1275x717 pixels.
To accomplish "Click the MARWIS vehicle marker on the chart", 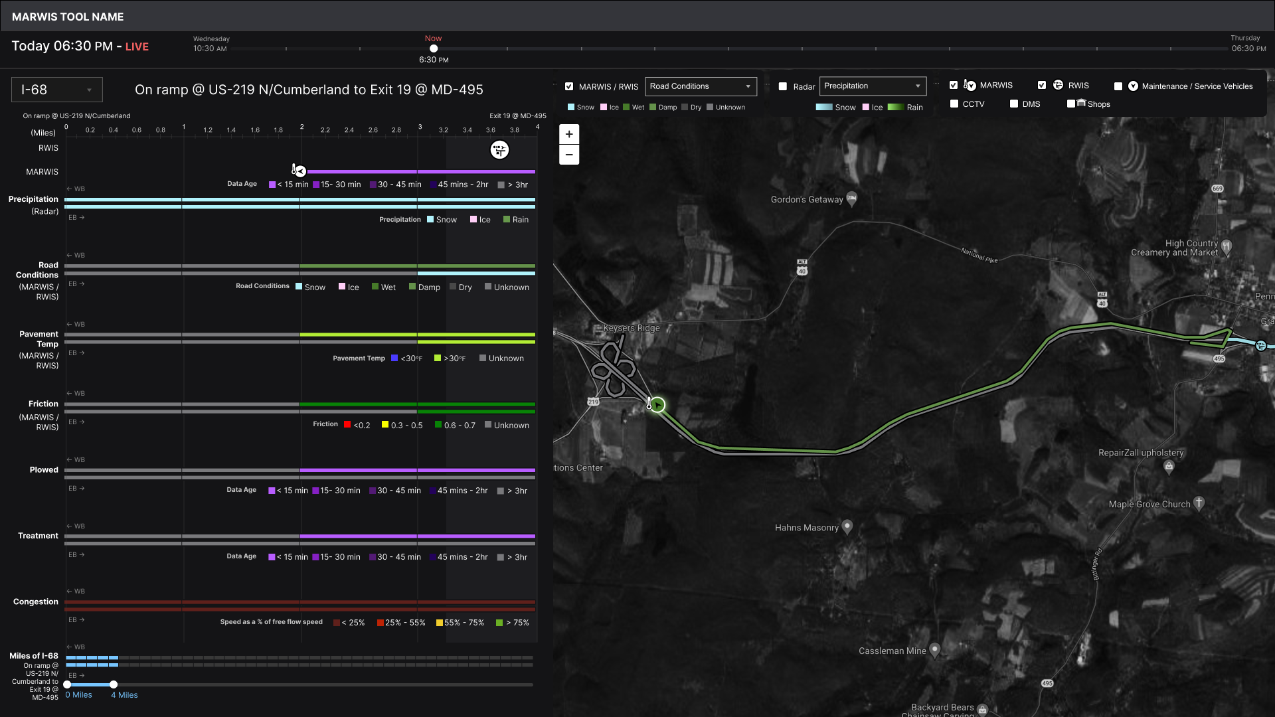I will coord(300,171).
